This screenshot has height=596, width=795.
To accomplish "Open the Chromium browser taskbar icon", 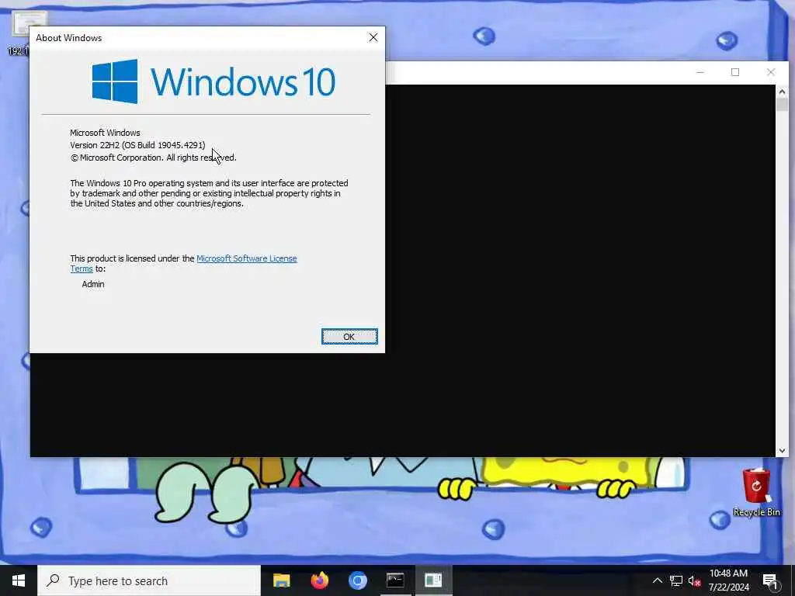I will pyautogui.click(x=357, y=580).
